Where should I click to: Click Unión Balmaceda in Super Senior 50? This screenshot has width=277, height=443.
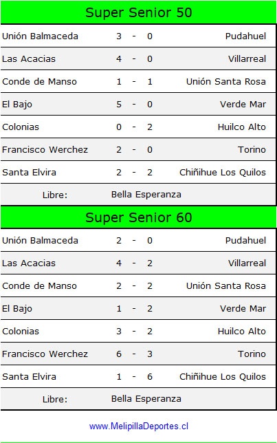40,36
